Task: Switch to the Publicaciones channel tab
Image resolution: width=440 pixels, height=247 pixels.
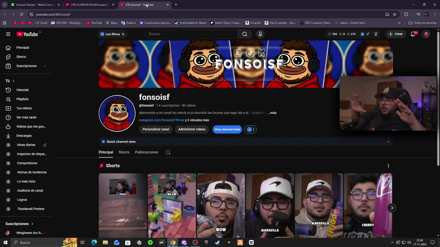Action: point(146,152)
